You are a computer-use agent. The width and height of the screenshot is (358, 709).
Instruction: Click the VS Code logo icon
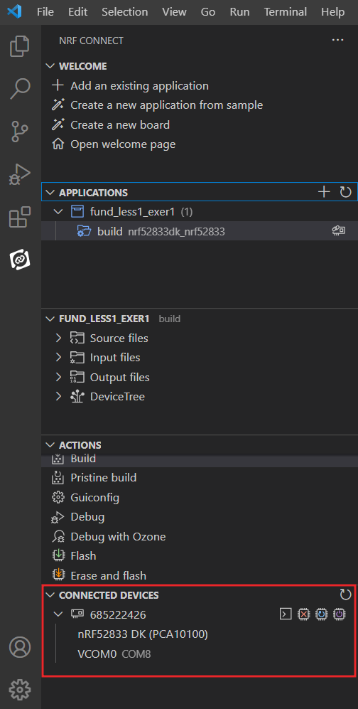[x=14, y=11]
